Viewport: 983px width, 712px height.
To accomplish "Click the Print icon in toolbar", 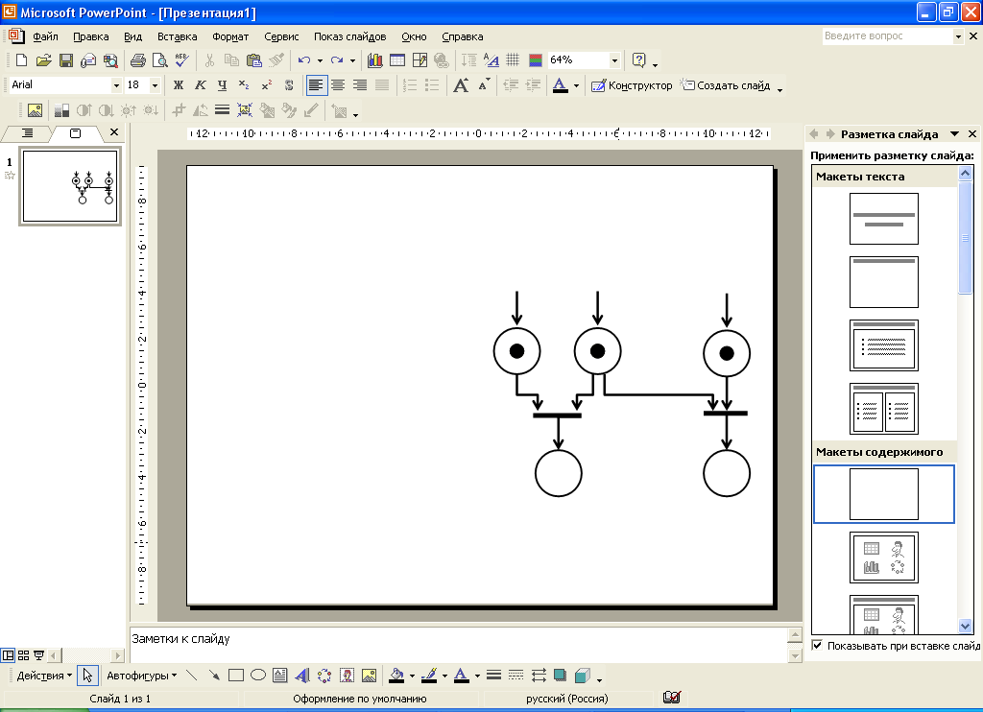I will (x=137, y=60).
